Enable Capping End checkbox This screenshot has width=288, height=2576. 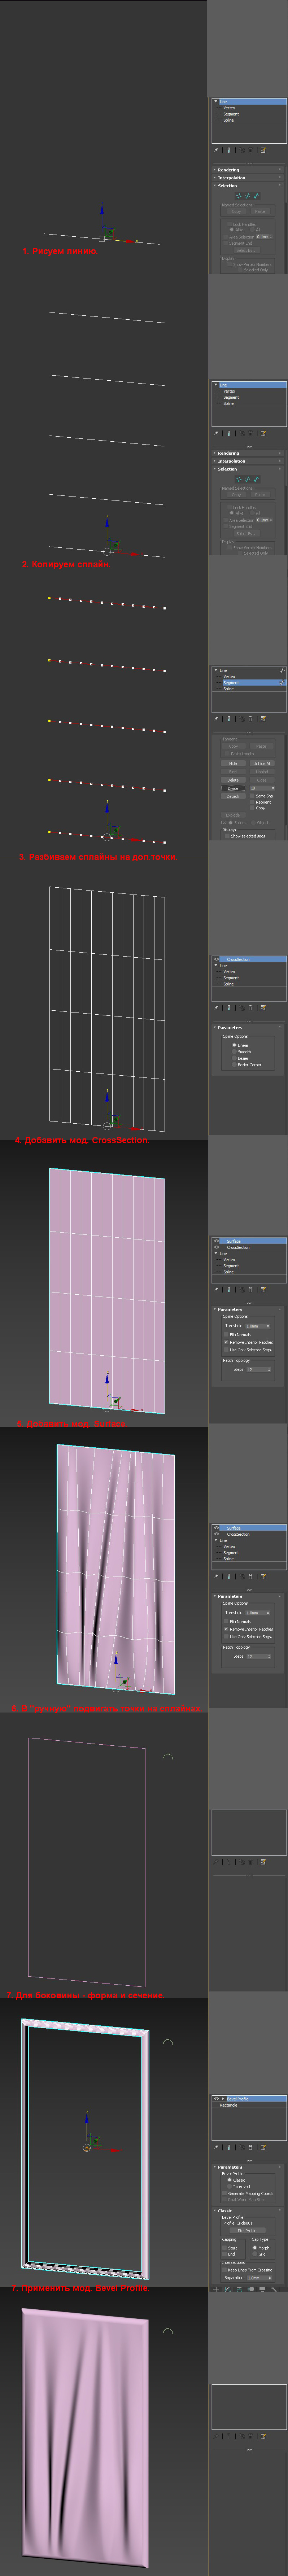coord(225,2254)
